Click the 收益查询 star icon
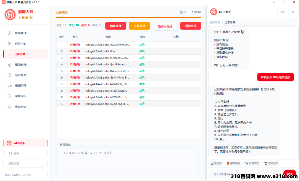Image resolution: width=299 pixels, height=181 pixels. (10, 107)
